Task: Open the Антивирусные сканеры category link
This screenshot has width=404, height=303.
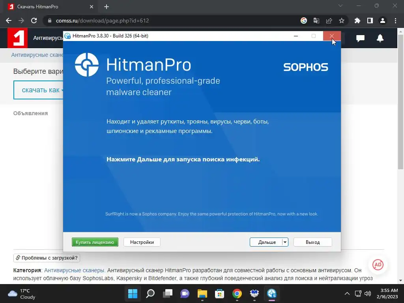Action: [x=74, y=270]
